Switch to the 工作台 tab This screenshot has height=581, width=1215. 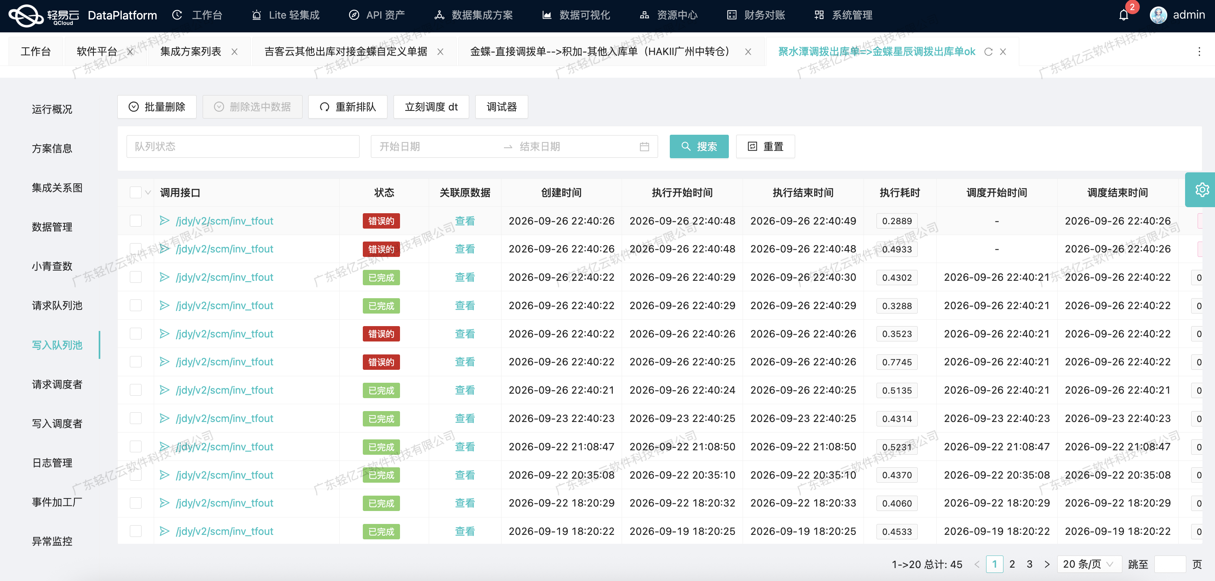pyautogui.click(x=35, y=51)
